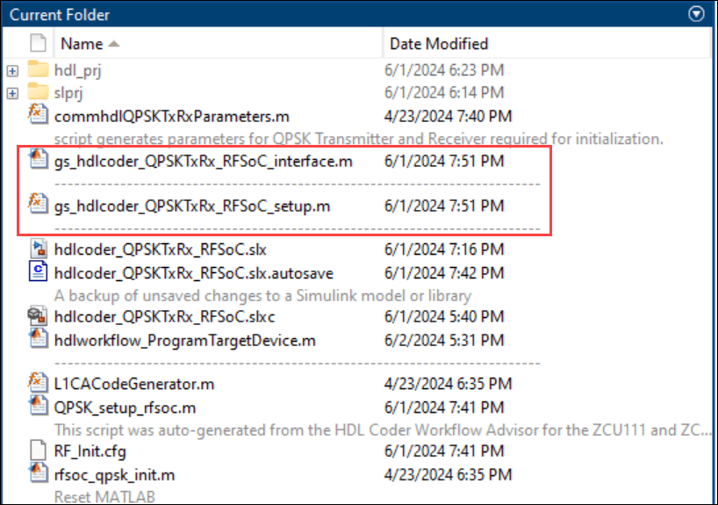
Task: Click the hdlcoder_QPSKTxRx_RFSoC.slx Simulink model icon
Action: 38,250
